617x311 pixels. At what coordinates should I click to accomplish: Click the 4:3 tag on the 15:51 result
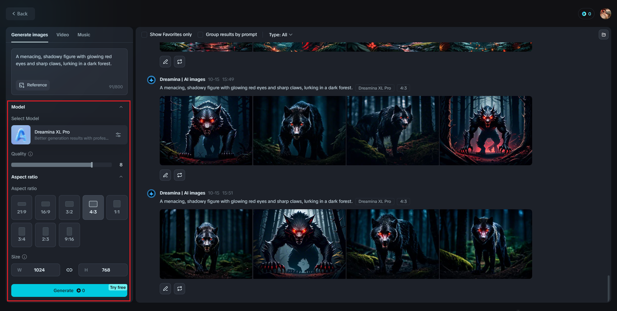coord(403,202)
